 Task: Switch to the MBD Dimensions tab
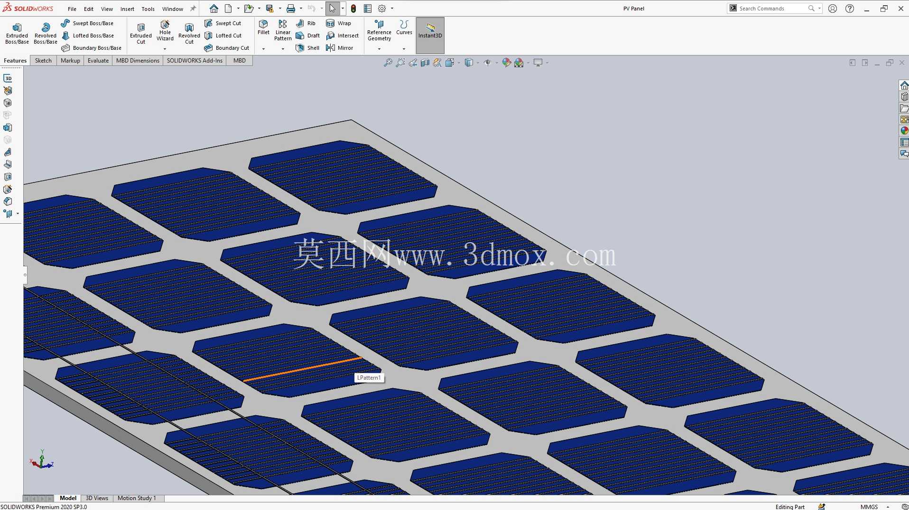138,61
